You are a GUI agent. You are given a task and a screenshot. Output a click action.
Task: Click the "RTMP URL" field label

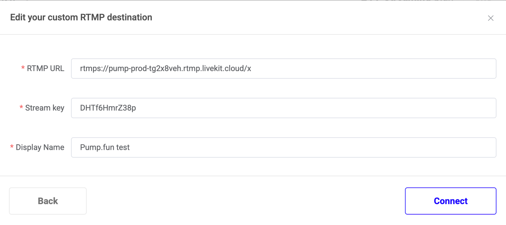coord(45,69)
